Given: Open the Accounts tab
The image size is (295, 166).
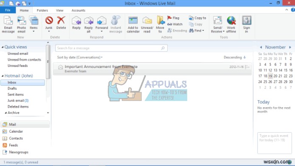Looking at the screenshot, I should 78,10.
